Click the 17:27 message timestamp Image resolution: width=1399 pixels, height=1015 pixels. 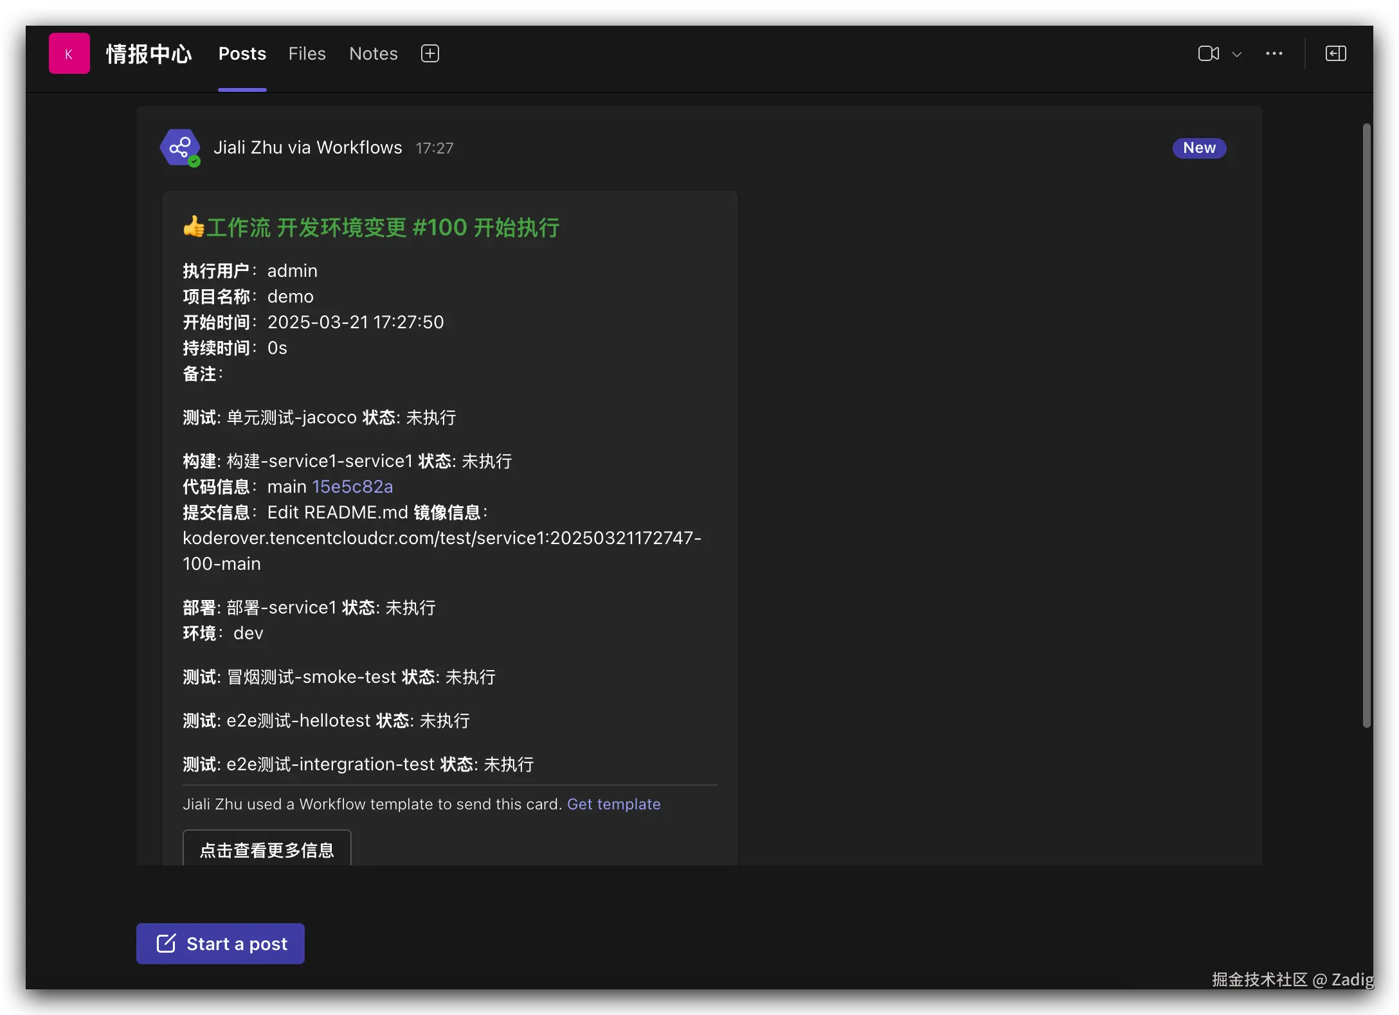coord(434,148)
